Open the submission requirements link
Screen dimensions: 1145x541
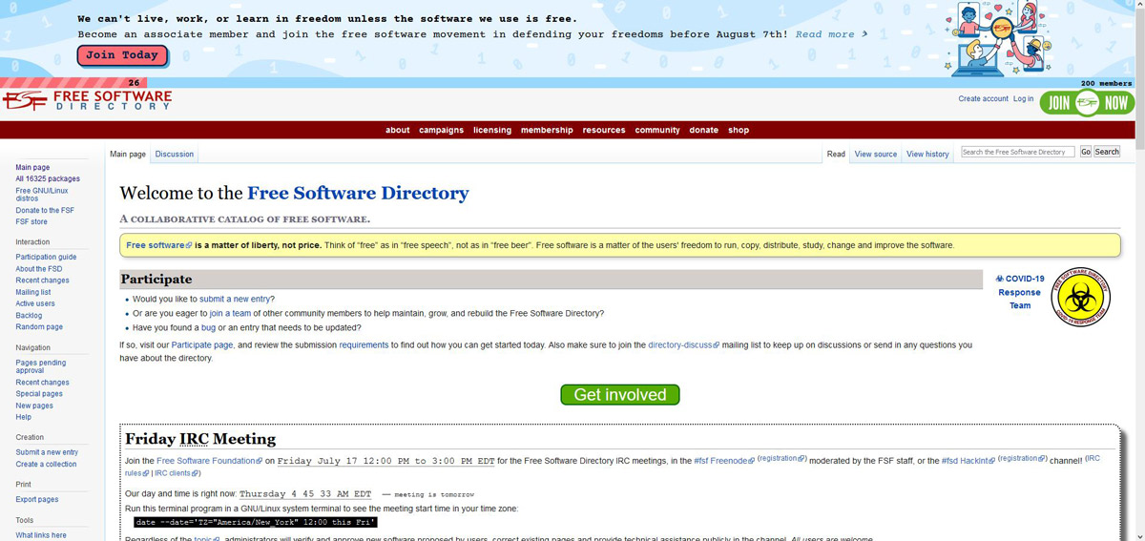(x=364, y=344)
